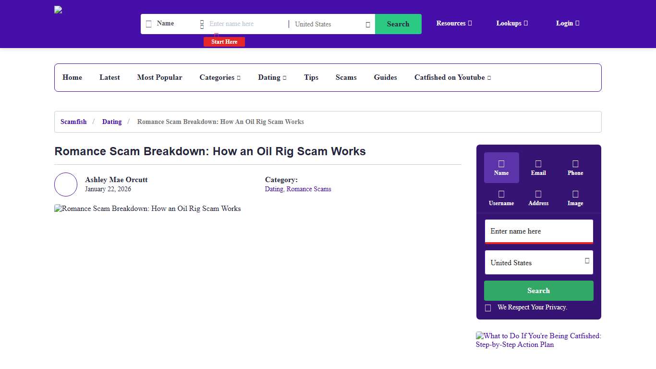
Task: Open the Tips section from the navbar
Action: (311, 77)
